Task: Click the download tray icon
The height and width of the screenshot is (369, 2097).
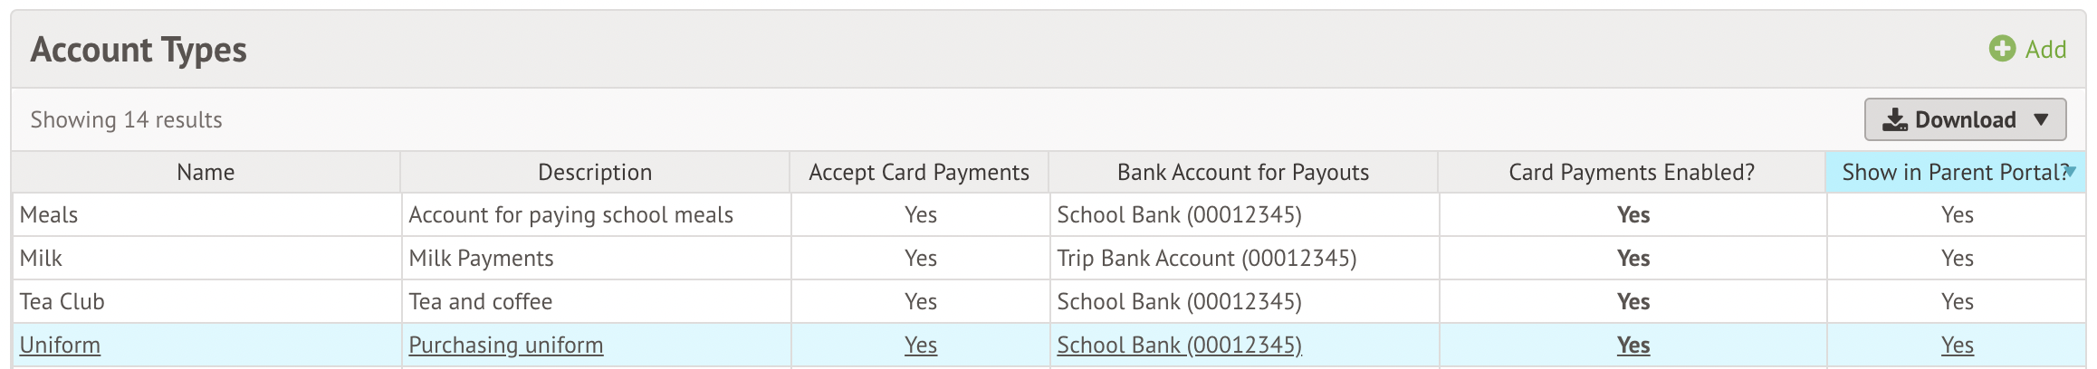Action: coord(1894,120)
